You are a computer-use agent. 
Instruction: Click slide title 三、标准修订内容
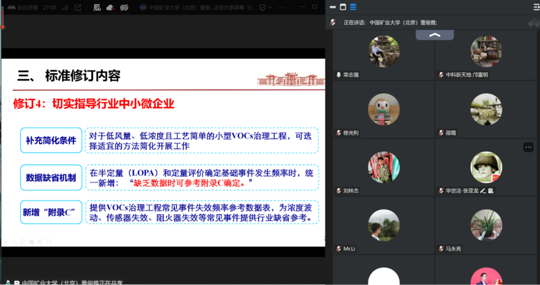tap(69, 76)
